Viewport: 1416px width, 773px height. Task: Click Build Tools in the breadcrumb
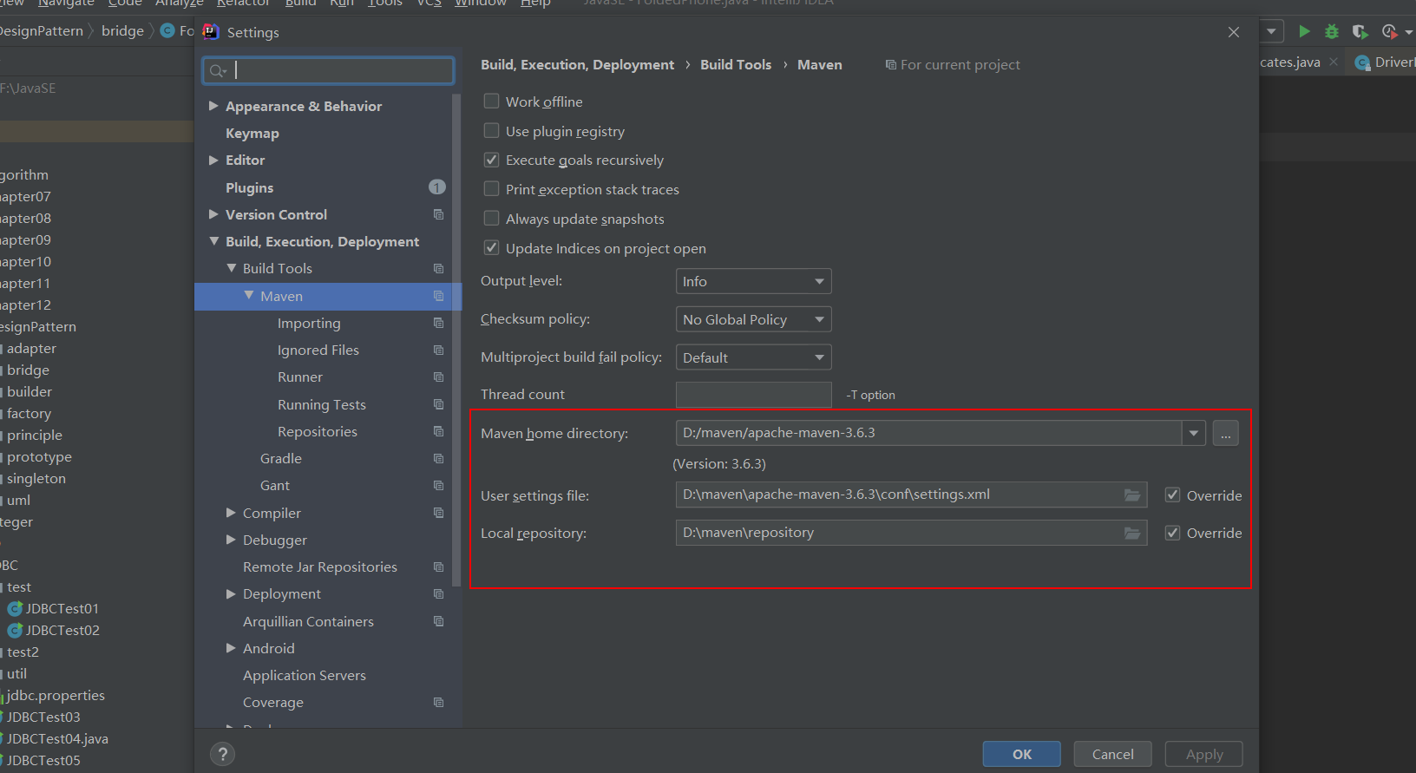[x=736, y=65]
